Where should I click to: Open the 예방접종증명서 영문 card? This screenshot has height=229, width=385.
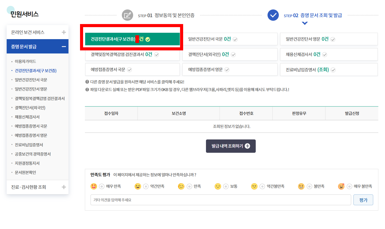230,69
